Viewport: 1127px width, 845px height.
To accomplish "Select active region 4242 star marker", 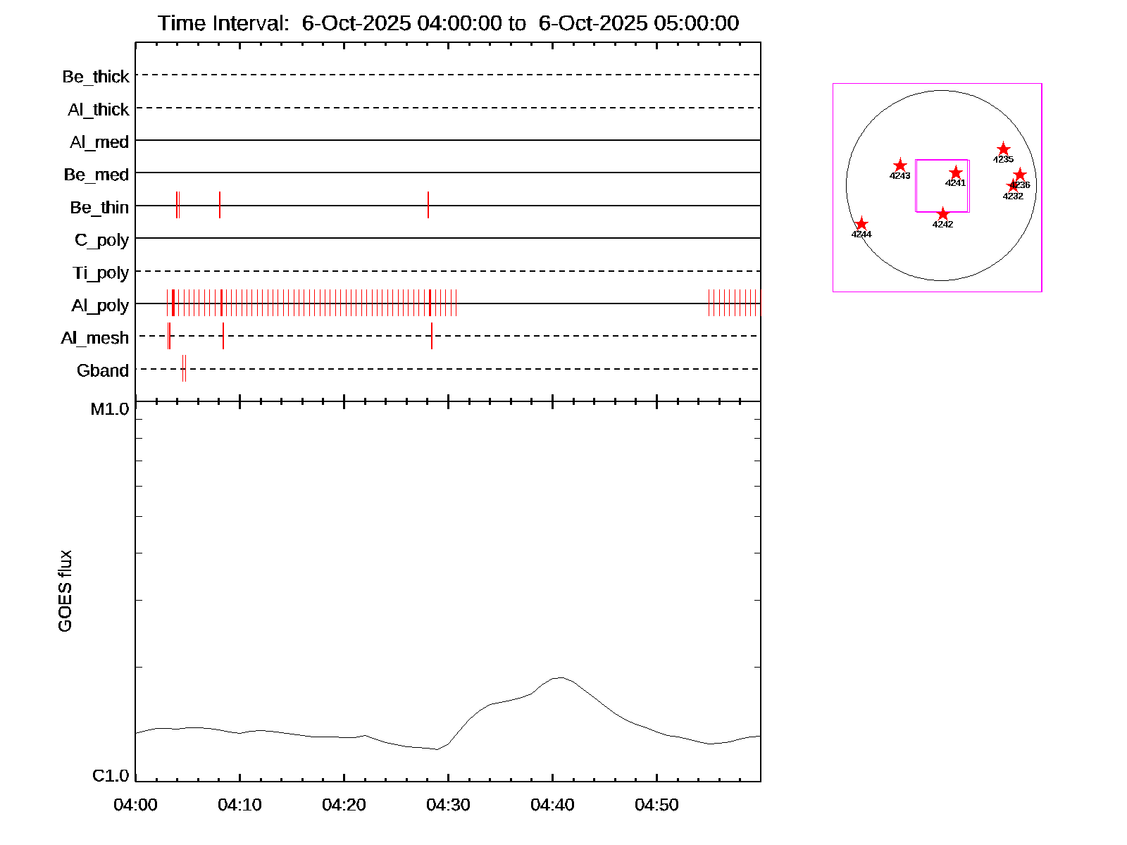I will click(942, 214).
